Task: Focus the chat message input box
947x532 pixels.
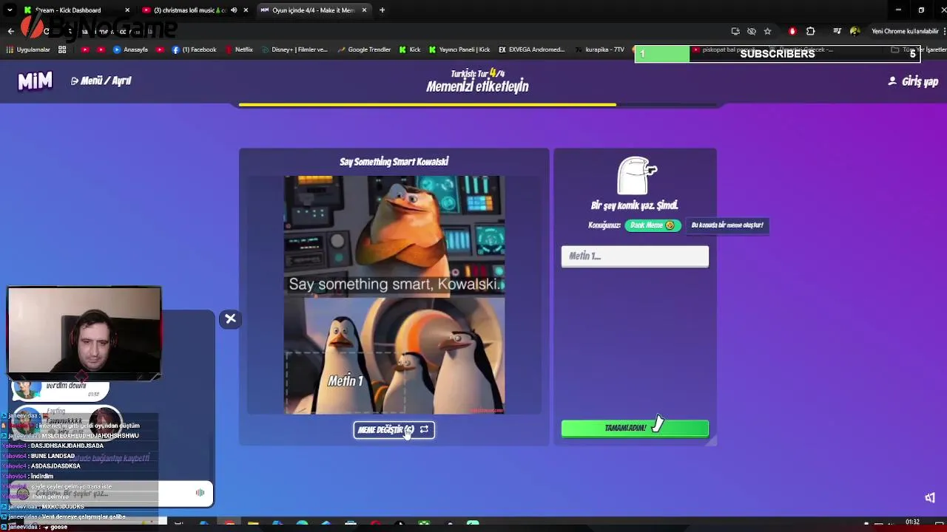Action: (x=111, y=493)
